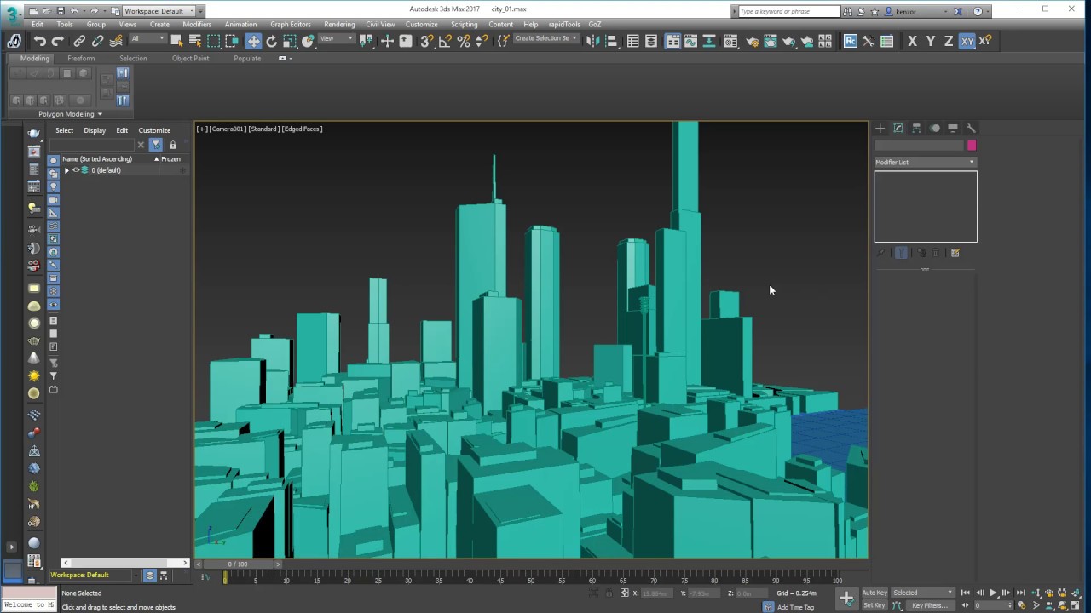
Task: Click the Set Key button
Action: pos(875,605)
